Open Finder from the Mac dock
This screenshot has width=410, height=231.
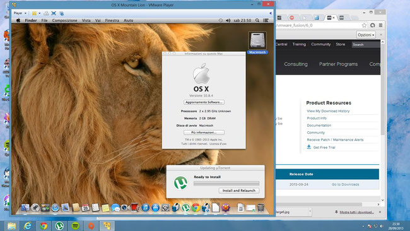click(x=25, y=208)
